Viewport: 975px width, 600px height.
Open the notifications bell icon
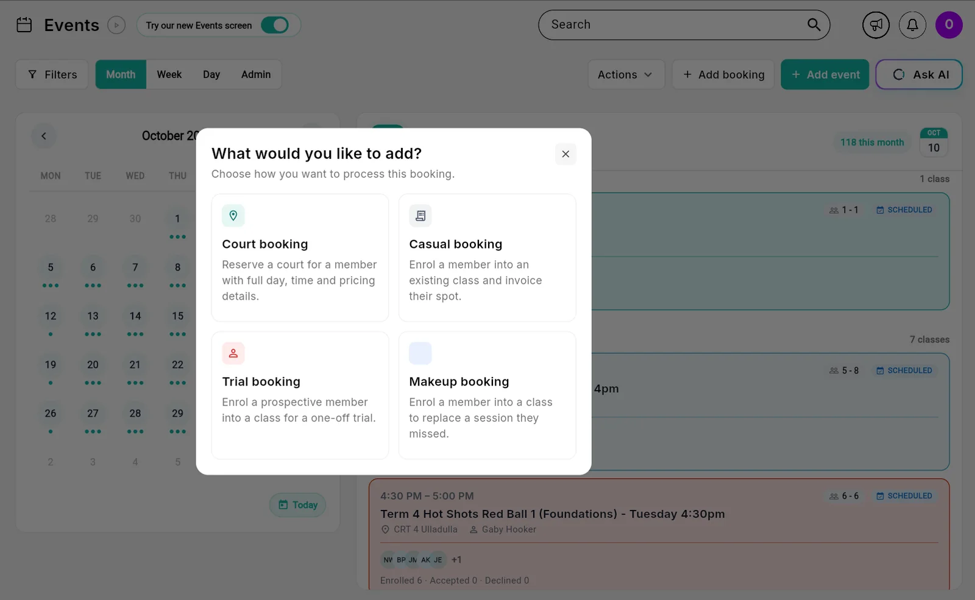pos(912,25)
